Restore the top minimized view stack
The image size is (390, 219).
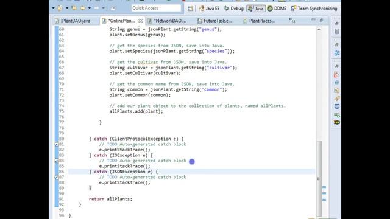(x=337, y=23)
